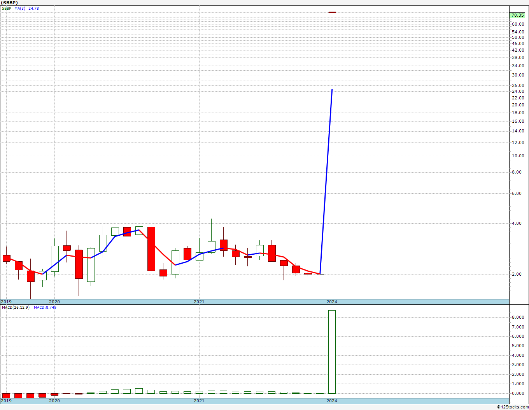
Task: Click the 30.00 price axis label
Action: click(x=518, y=75)
